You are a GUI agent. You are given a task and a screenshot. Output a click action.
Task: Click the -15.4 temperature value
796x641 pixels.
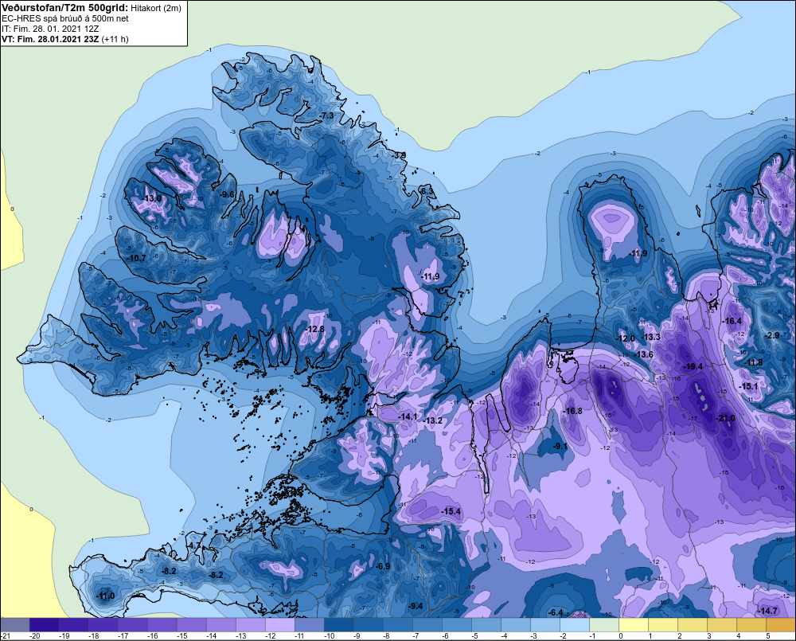451,511
